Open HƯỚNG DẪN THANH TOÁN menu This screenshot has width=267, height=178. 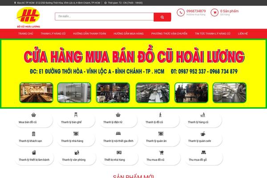(x=89, y=34)
